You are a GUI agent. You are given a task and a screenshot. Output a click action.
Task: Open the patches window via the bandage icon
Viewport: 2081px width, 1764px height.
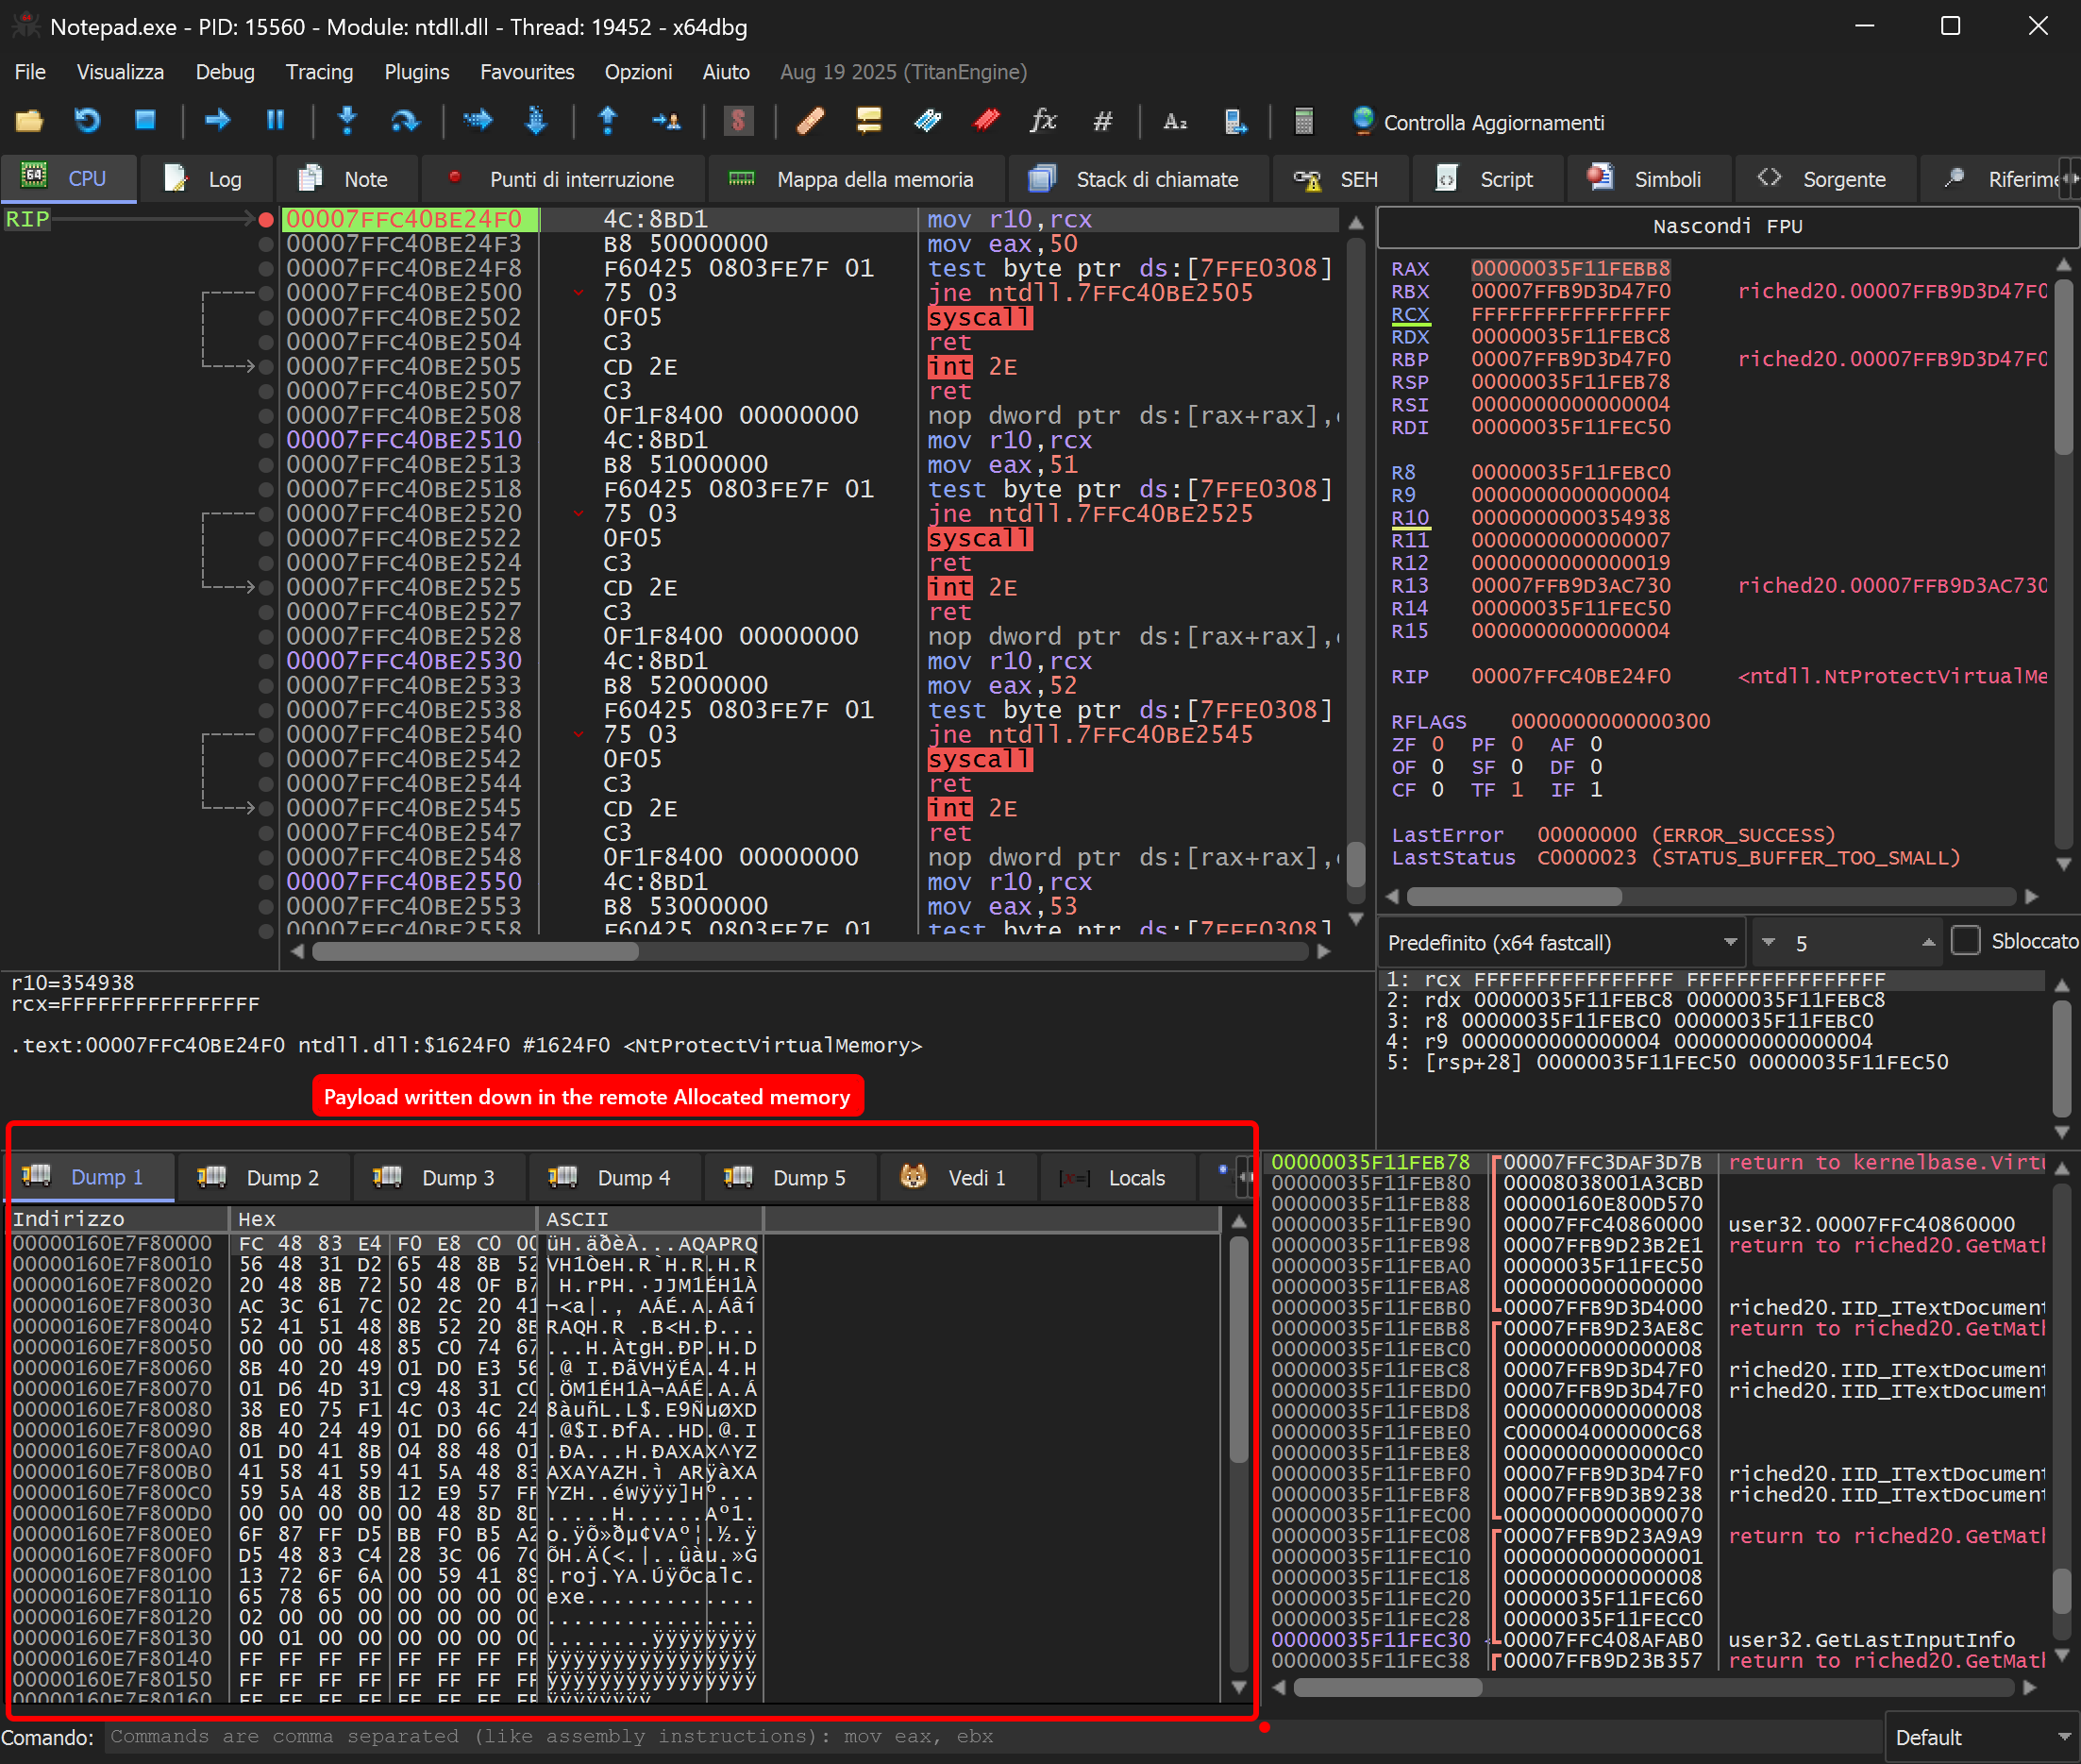click(810, 120)
